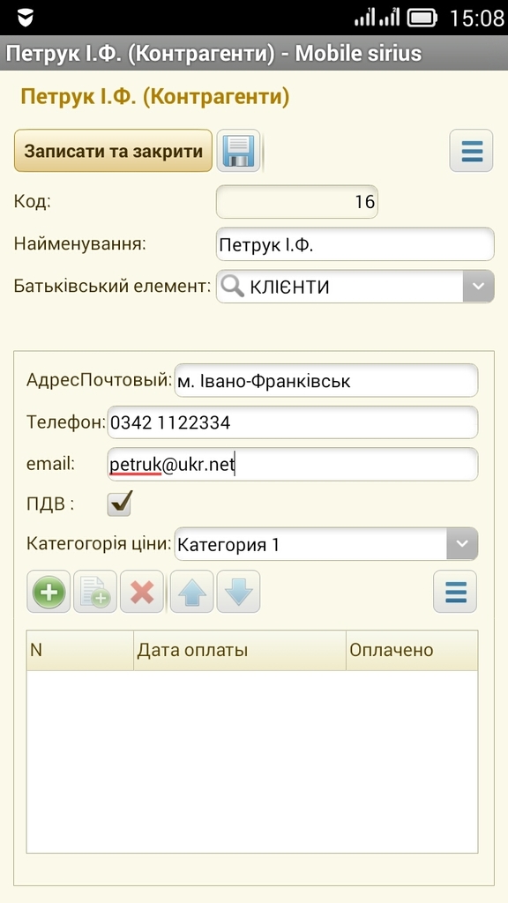Expand the Батьківський елемент selector

[477, 287]
